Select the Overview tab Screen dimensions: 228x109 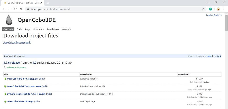8,29
